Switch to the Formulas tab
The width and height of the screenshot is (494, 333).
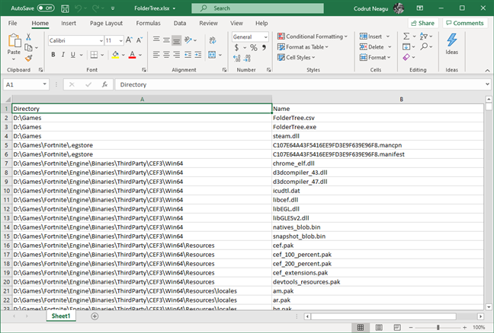[148, 23]
